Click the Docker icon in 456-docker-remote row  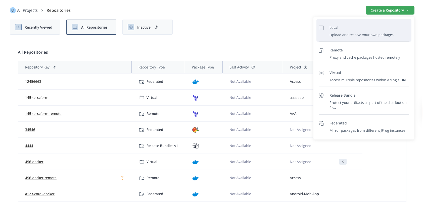coord(196,178)
